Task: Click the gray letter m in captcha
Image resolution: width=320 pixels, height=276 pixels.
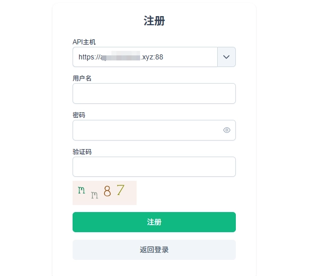Action: point(94,195)
